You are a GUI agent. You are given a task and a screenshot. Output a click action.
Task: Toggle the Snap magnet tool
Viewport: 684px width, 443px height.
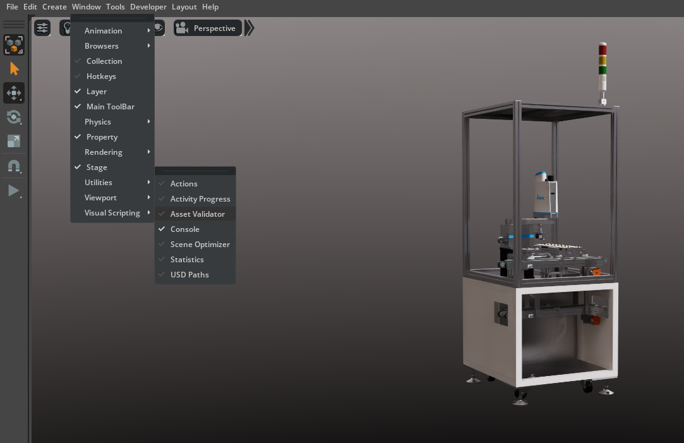tap(14, 166)
